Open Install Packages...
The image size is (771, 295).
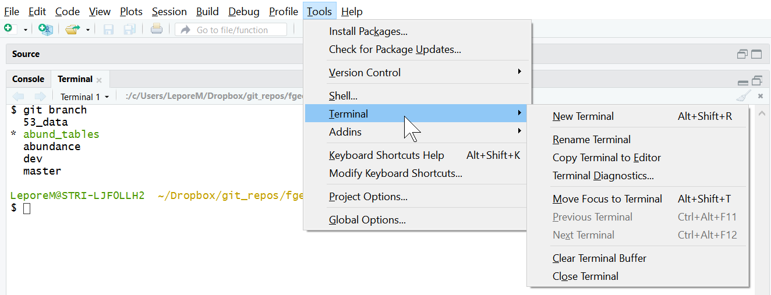[x=418, y=31]
